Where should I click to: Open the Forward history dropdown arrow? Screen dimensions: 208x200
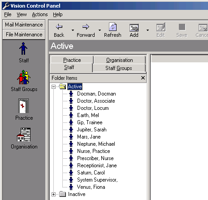[100, 30]
